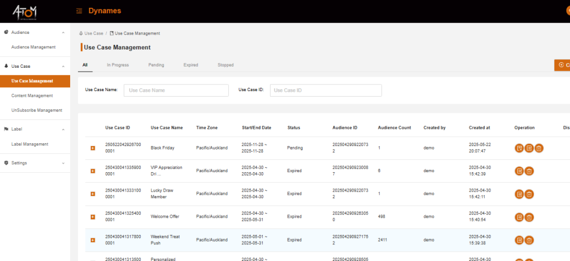
Task: Delete the VIP Appreciation use case
Action: (529, 170)
